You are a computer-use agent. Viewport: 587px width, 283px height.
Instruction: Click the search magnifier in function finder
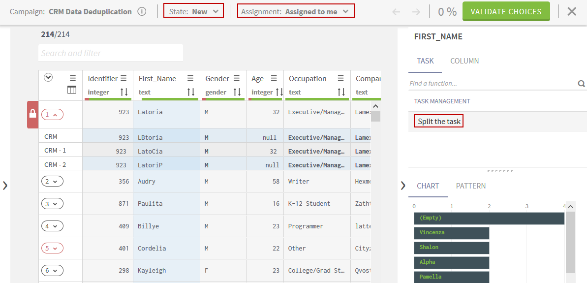[x=581, y=84]
